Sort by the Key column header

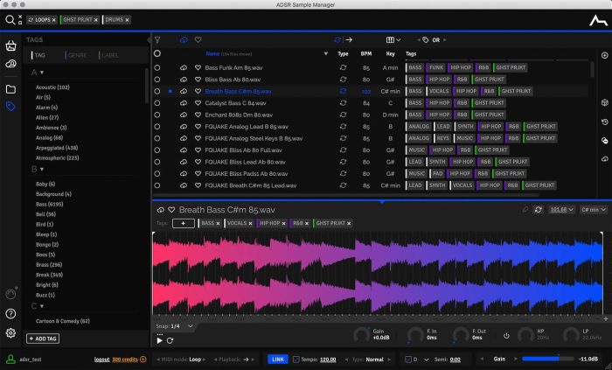click(390, 54)
